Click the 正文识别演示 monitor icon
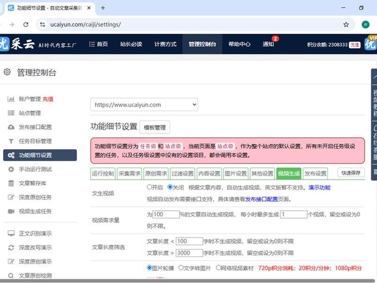Image resolution: width=377 pixels, height=283 pixels. [x=11, y=233]
